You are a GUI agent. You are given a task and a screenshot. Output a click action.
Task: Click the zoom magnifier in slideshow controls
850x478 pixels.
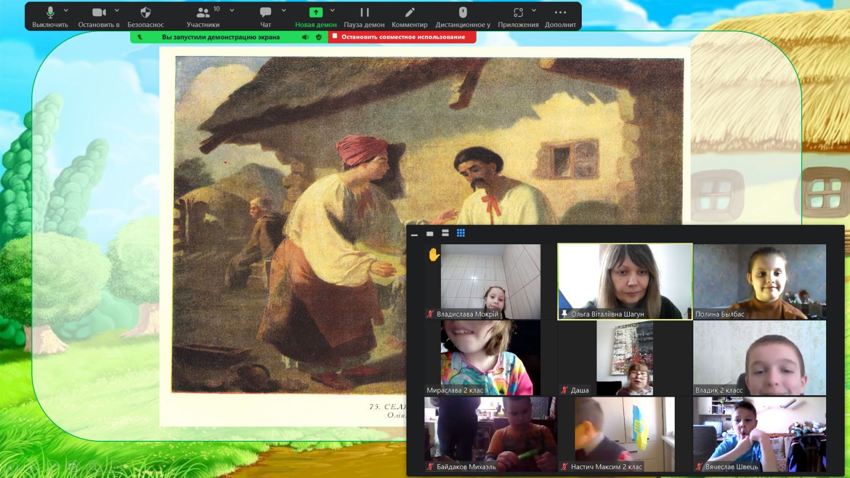tap(93, 467)
